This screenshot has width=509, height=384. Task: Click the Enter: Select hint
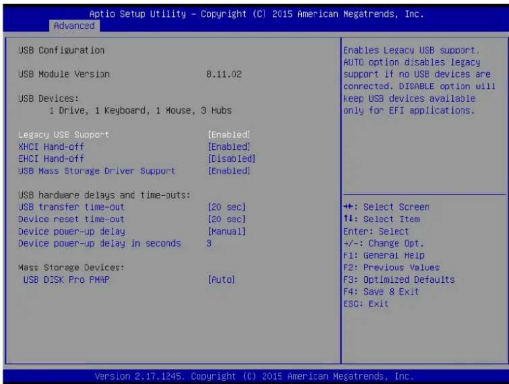(x=376, y=232)
